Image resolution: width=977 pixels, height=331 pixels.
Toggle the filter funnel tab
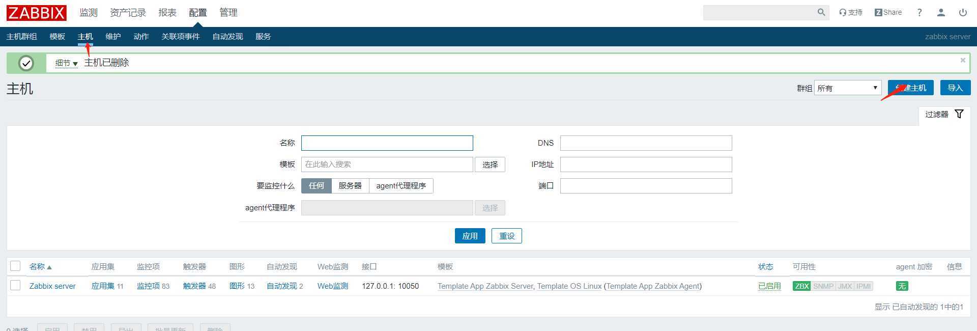pyautogui.click(x=944, y=114)
